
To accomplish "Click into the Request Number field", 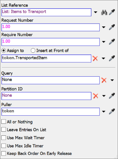I will (51, 27).
